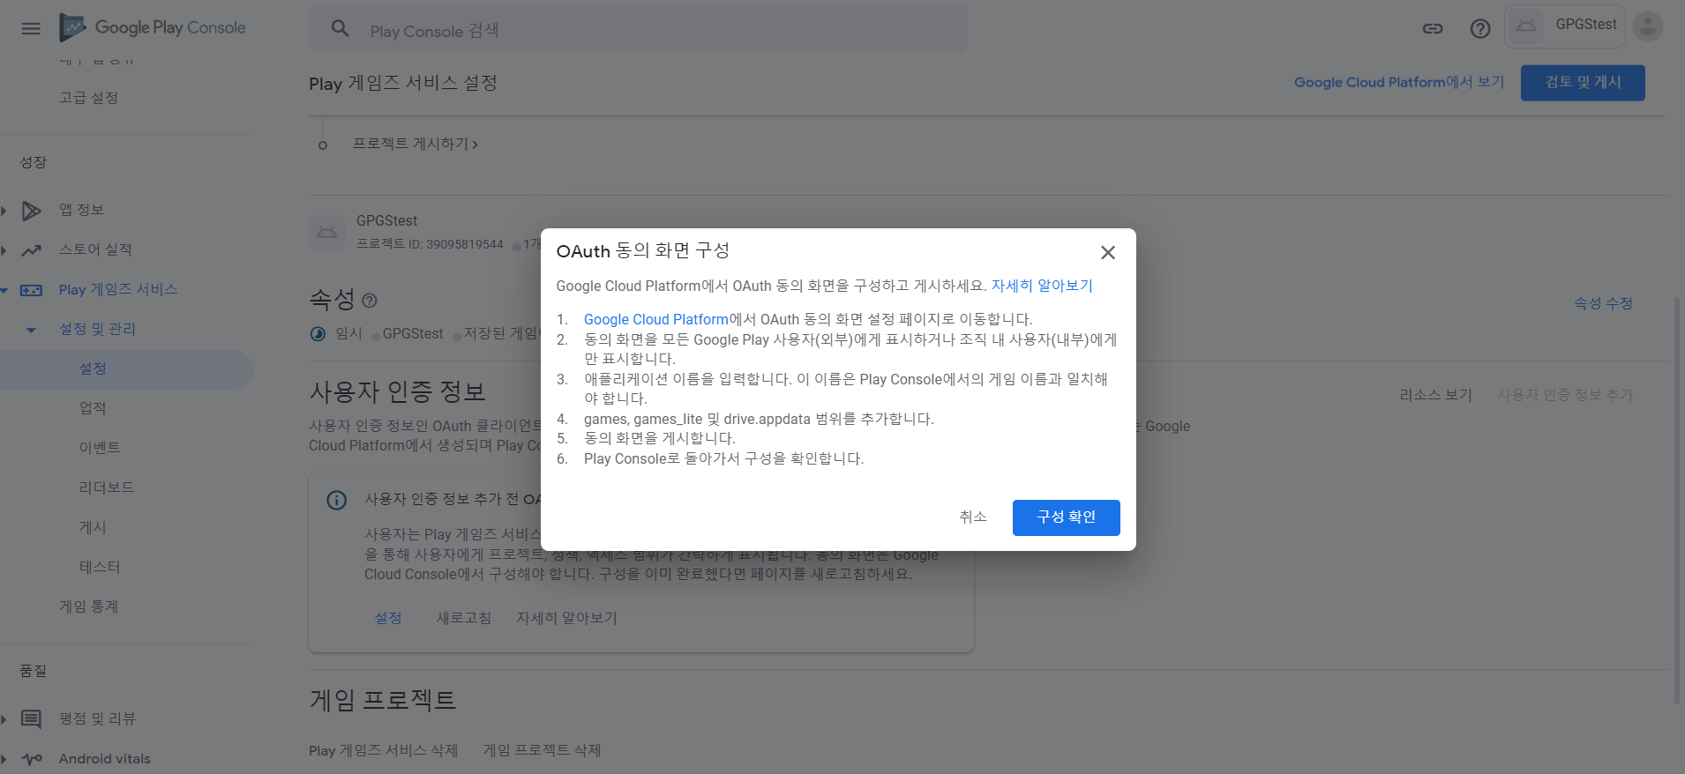Click 리소스 보기 link
This screenshot has height=774, width=1685.
tap(1435, 395)
